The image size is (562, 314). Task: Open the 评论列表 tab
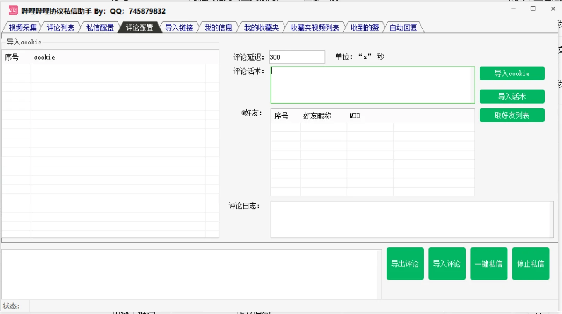pyautogui.click(x=61, y=27)
